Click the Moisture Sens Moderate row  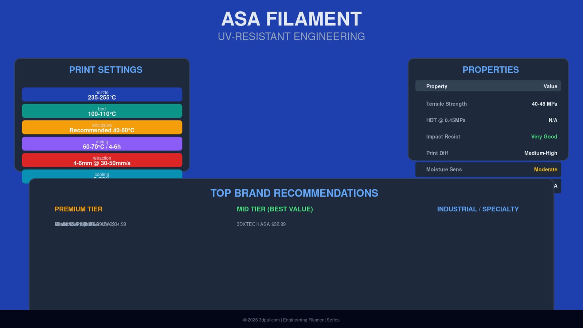click(x=488, y=169)
